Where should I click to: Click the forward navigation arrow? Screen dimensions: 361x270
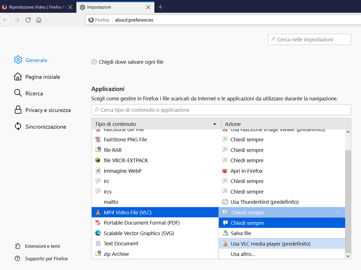click(x=17, y=20)
